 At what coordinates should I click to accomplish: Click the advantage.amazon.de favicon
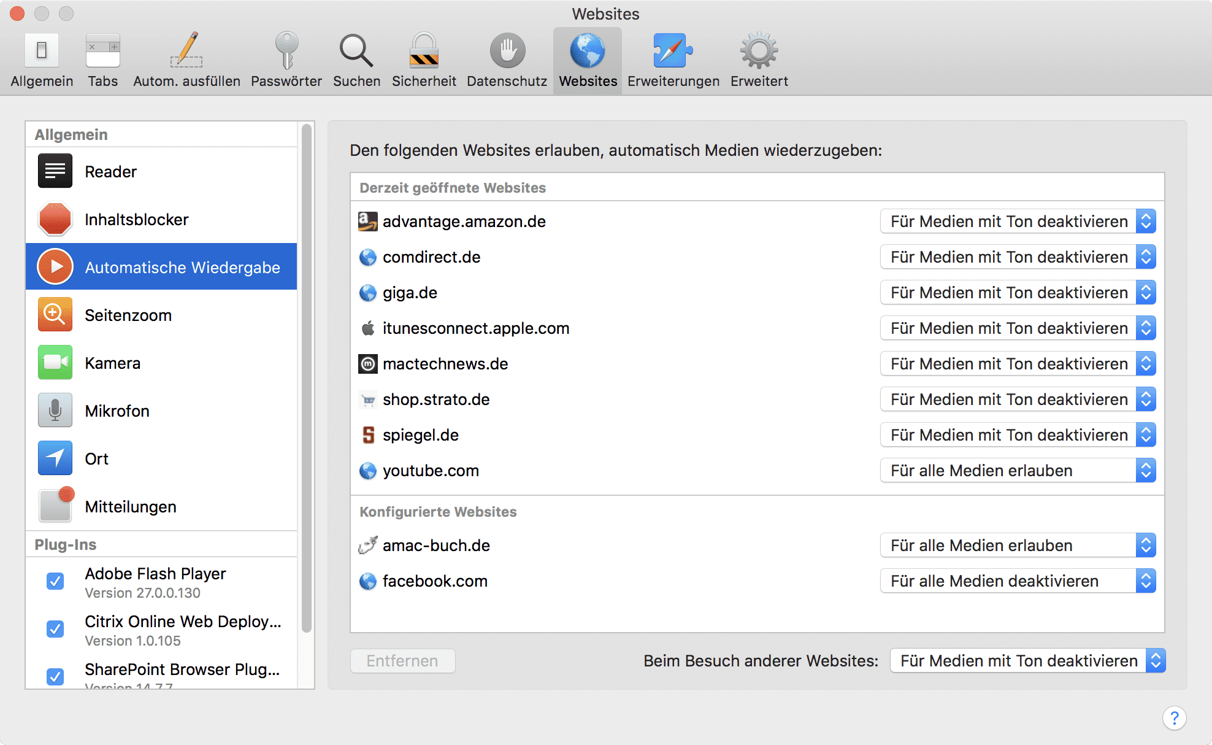[368, 222]
